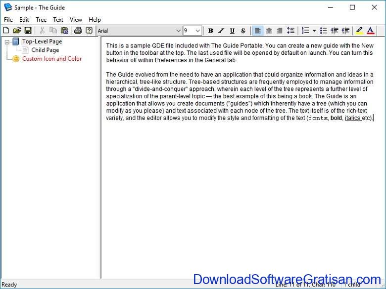
Task: Click inside the text editor below the paragraphs
Action: [x=242, y=197]
